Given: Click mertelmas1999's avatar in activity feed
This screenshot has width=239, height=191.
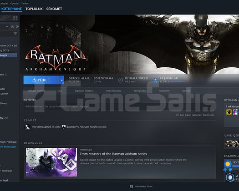Looking at the screenshot, I should point(27,127).
